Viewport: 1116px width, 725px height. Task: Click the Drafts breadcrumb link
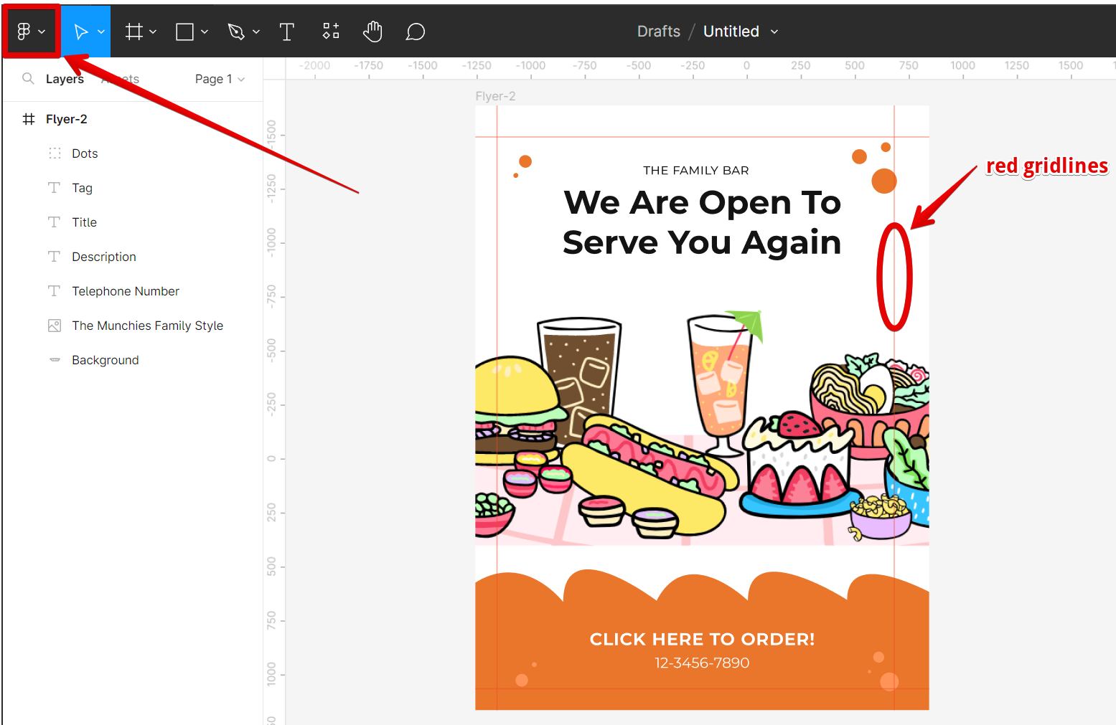pyautogui.click(x=658, y=32)
